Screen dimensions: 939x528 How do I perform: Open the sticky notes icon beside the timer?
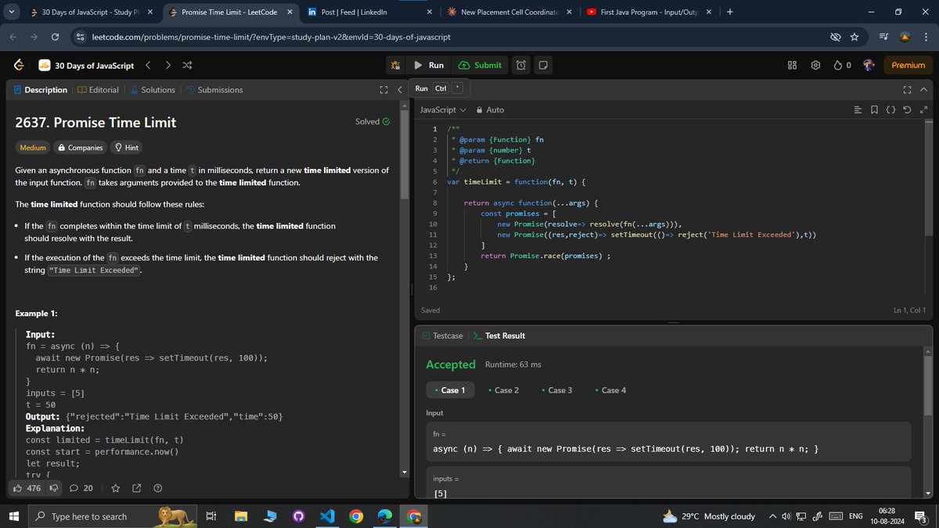coord(543,65)
